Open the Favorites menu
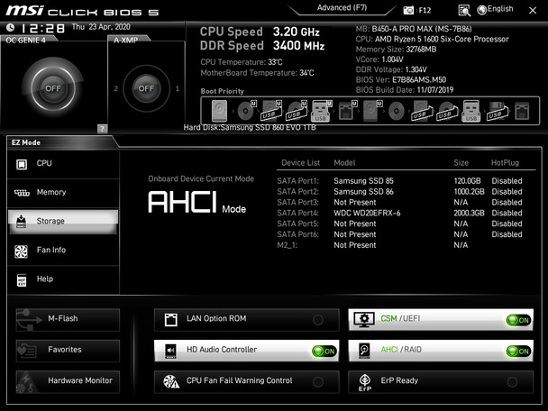Image resolution: width=548 pixels, height=411 pixels. coord(67,350)
